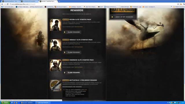The width and height of the screenshot is (185, 104).
Task: Click 'Get more here' under Assault pack
Action: (x=79, y=47)
